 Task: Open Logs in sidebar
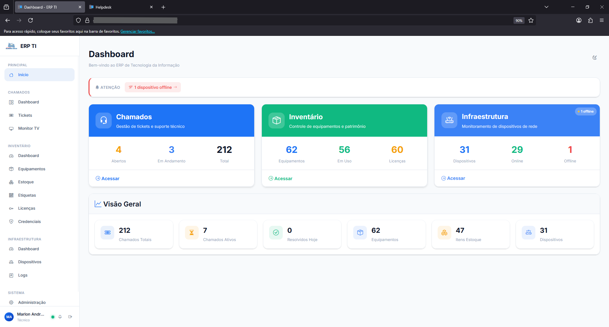[39, 275]
